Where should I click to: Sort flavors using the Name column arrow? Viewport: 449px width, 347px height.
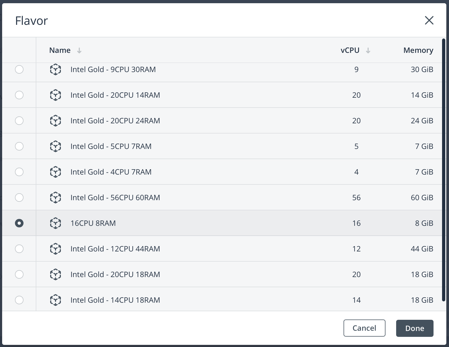[x=79, y=50]
